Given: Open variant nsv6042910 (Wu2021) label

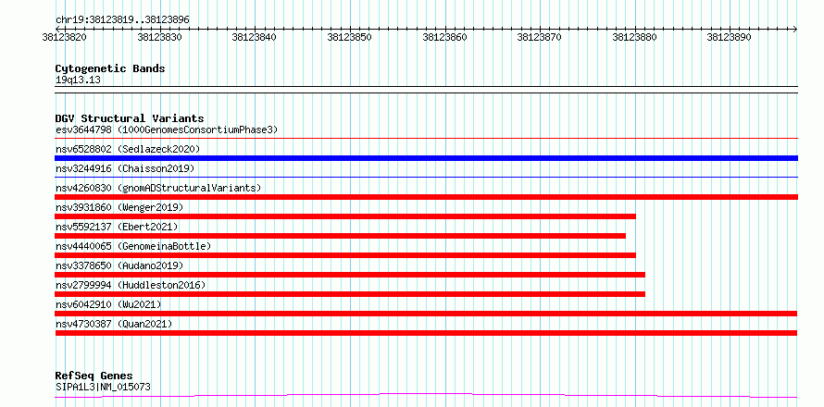Looking at the screenshot, I should (x=108, y=304).
